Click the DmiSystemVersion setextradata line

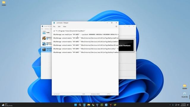[86, 42]
